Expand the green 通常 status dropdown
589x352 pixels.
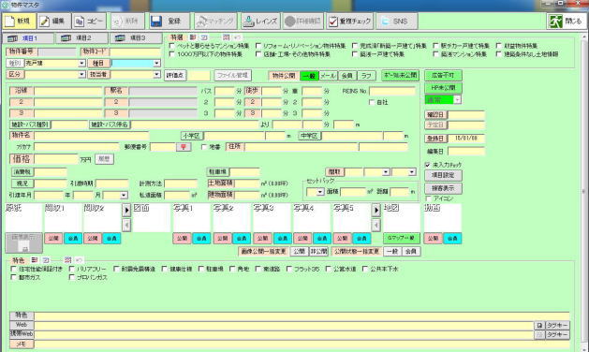[457, 100]
